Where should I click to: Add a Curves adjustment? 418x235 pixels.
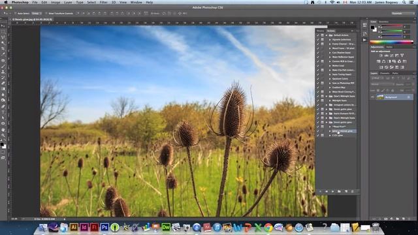[392, 55]
